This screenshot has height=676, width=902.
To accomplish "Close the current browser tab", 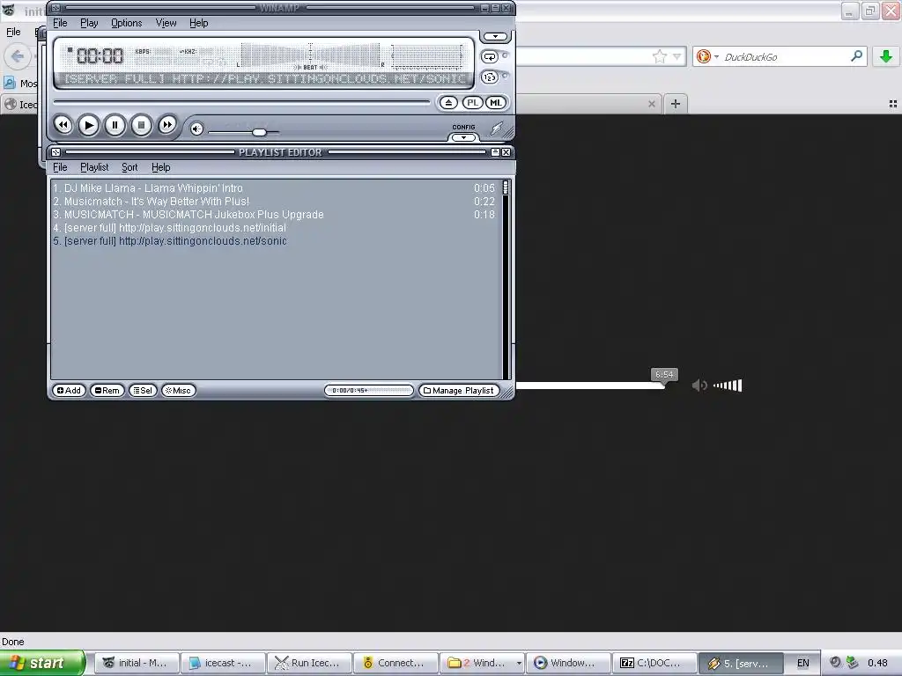I will coord(651,104).
